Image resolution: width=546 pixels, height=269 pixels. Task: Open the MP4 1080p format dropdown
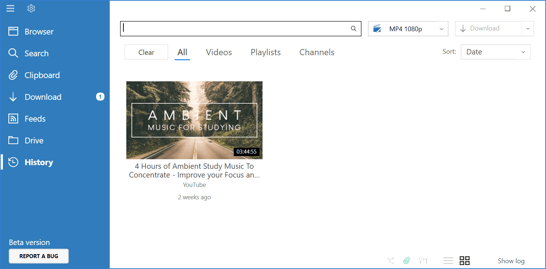408,29
